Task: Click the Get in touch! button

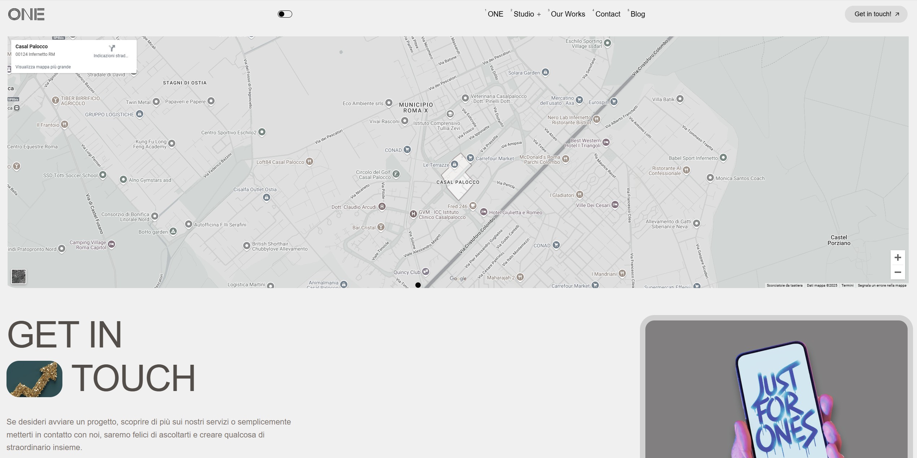Action: click(x=876, y=14)
